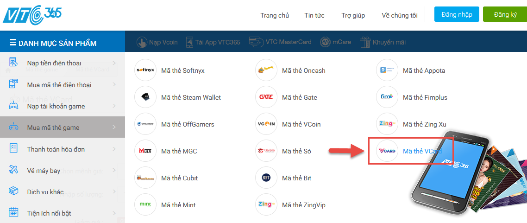The height and width of the screenshot is (223, 527).
Task: Click the airplane icon for Vé máy bay
Action: point(13,170)
